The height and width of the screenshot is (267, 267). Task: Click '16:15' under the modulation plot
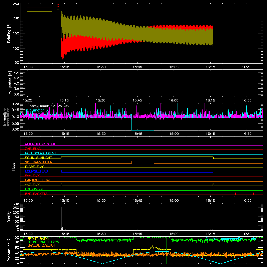pos(210,134)
